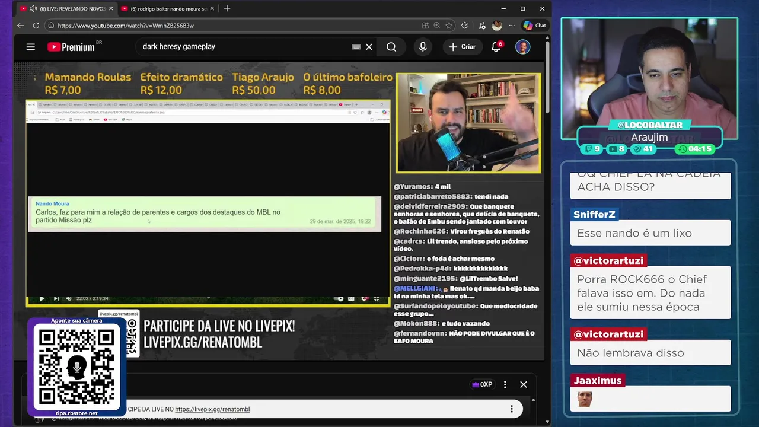The image size is (759, 427).
Task: Click the page vertical scrollbar
Action: click(547, 77)
